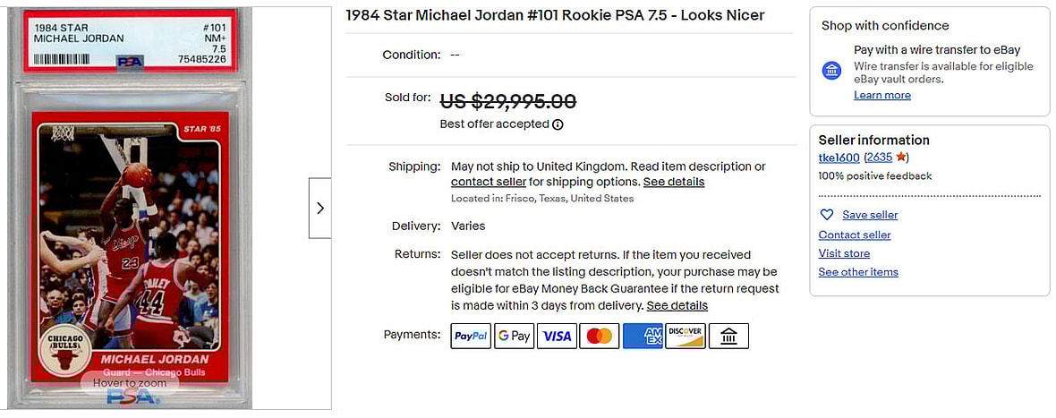This screenshot has height=418, width=1056.
Task: Visit the seller's store
Action: [844, 253]
